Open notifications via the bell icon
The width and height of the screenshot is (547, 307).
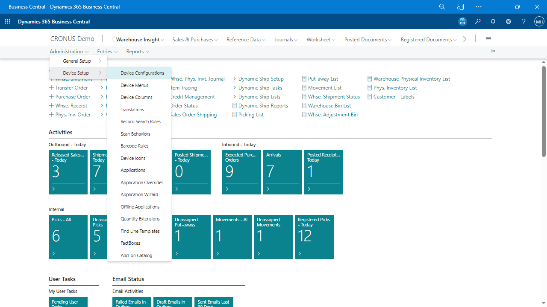493,21
